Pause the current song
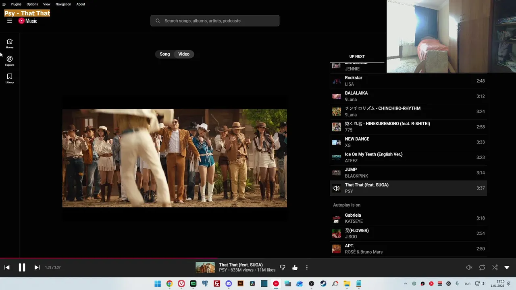Viewport: 516px width, 290px height. click(x=22, y=267)
